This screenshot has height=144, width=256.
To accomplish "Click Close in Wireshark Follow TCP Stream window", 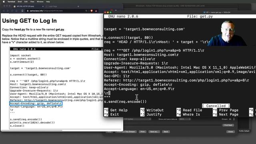I will point(230,132).
